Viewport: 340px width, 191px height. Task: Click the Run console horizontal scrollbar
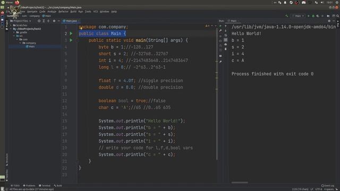coord(240,183)
